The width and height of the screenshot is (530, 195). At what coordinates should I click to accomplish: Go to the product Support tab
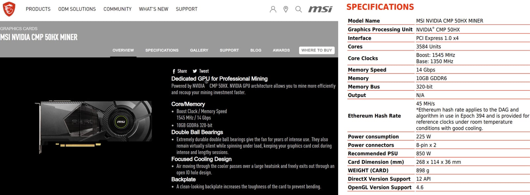(x=229, y=50)
